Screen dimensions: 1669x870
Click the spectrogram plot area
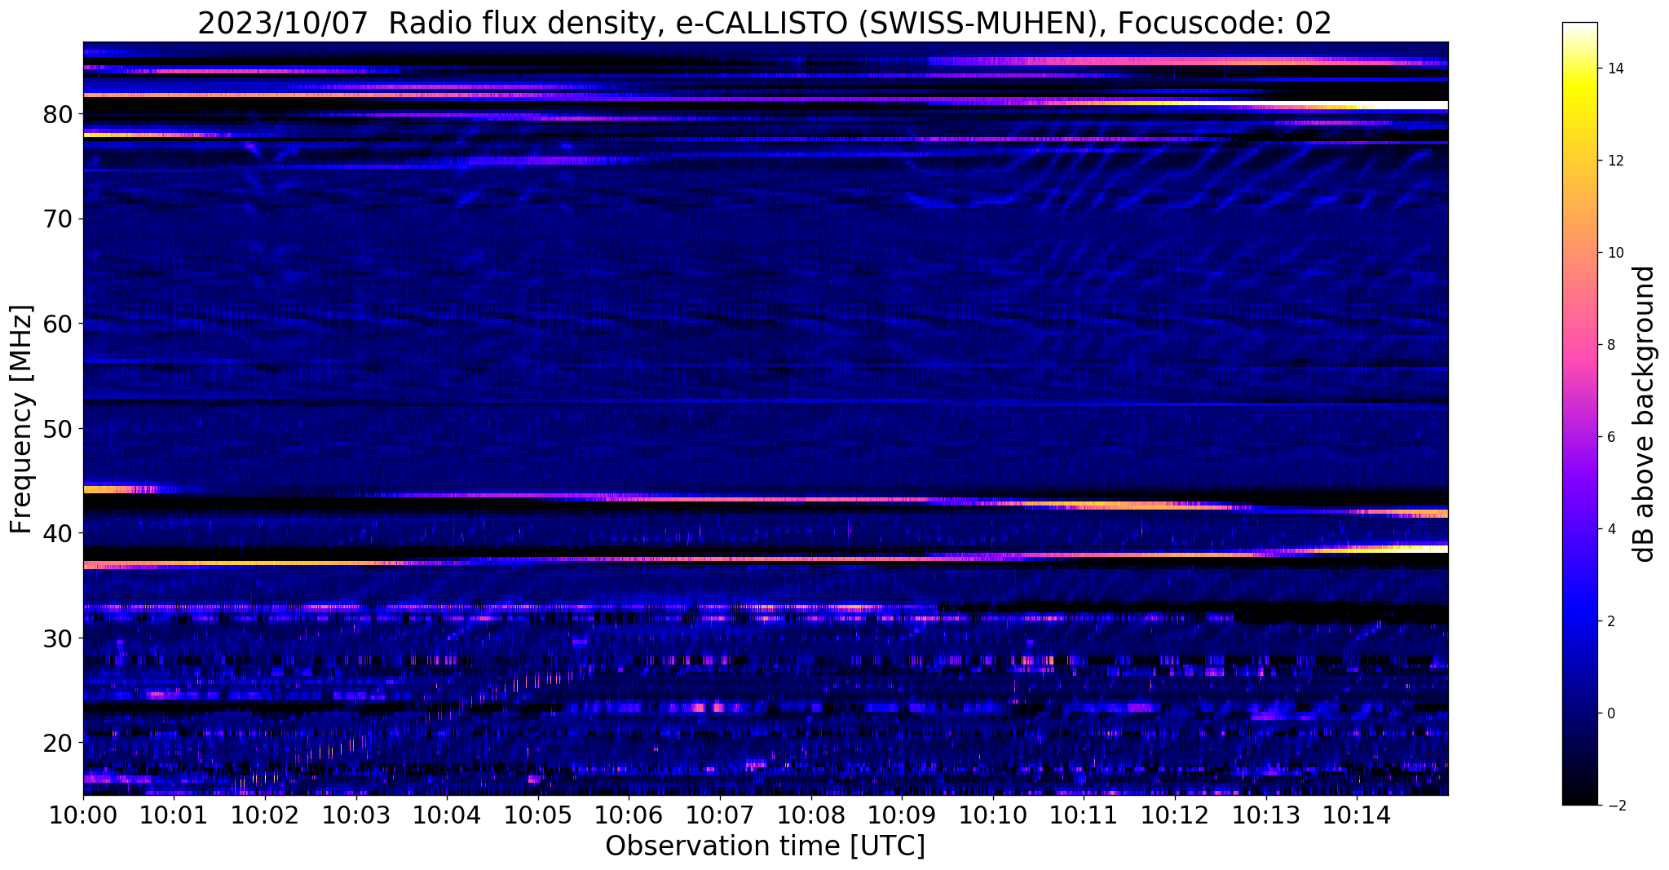766,418
